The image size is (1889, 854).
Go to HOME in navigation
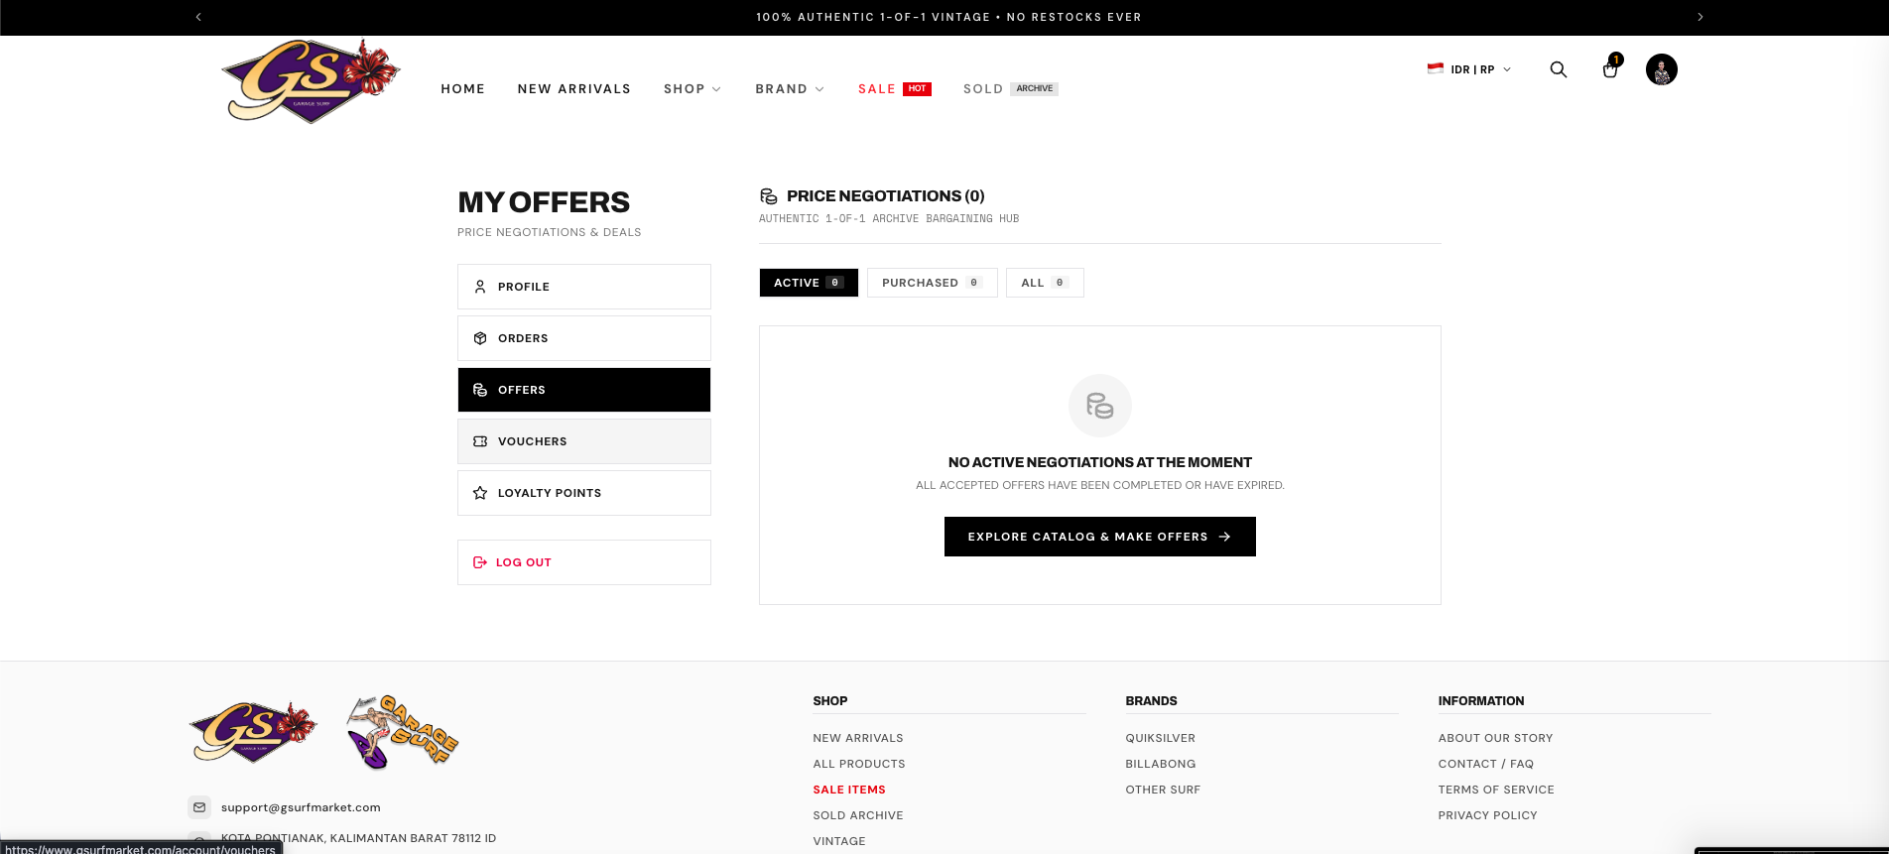[463, 89]
